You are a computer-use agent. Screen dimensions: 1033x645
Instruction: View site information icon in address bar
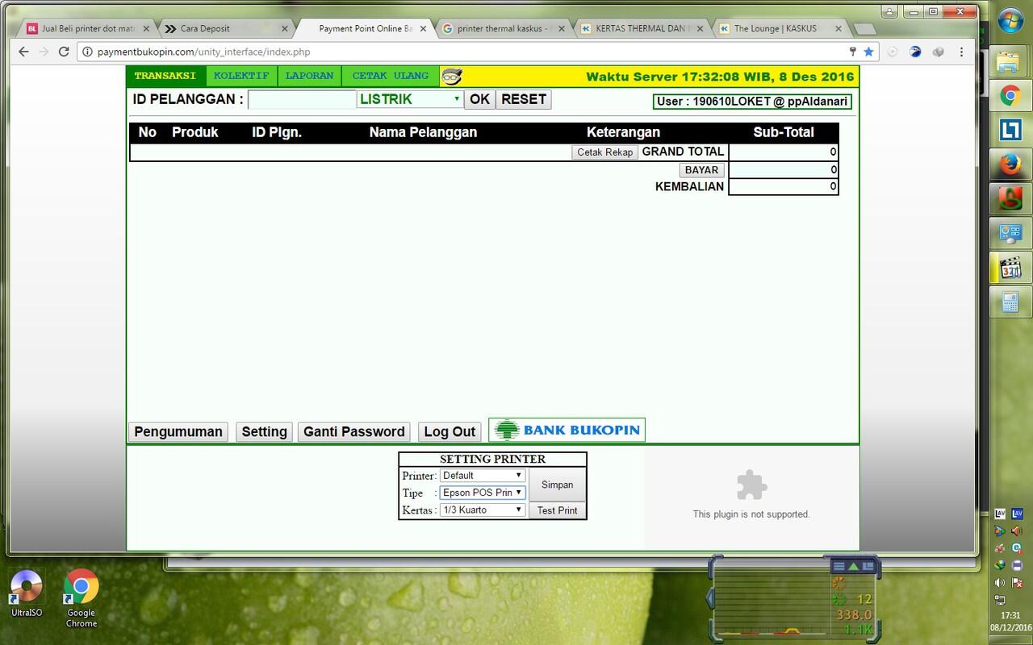[x=87, y=52]
